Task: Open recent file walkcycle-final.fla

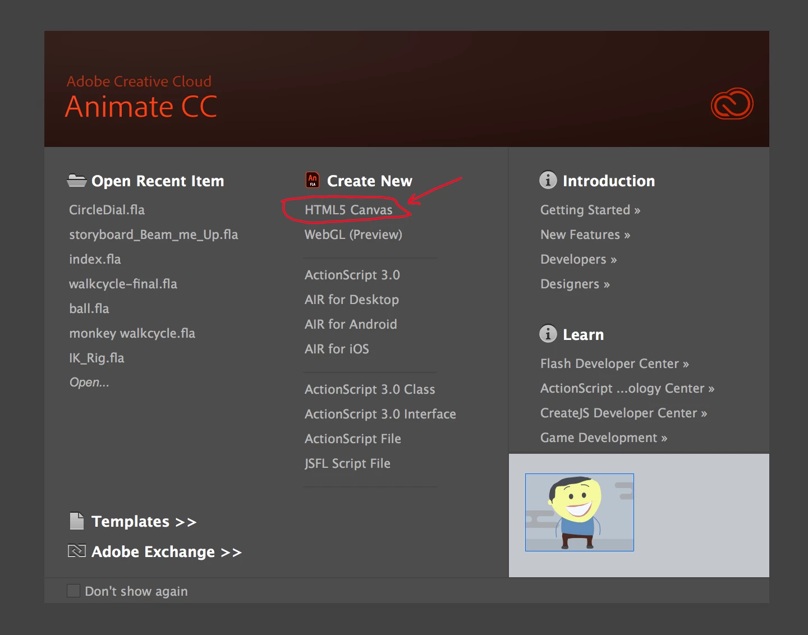Action: click(x=123, y=284)
